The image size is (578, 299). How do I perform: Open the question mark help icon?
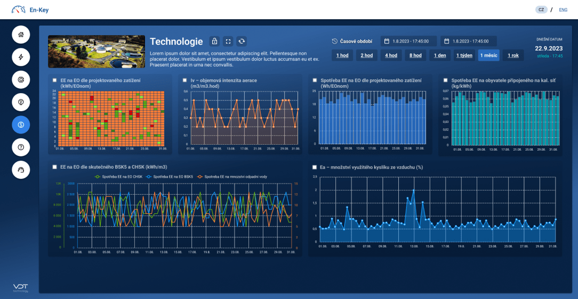21,147
